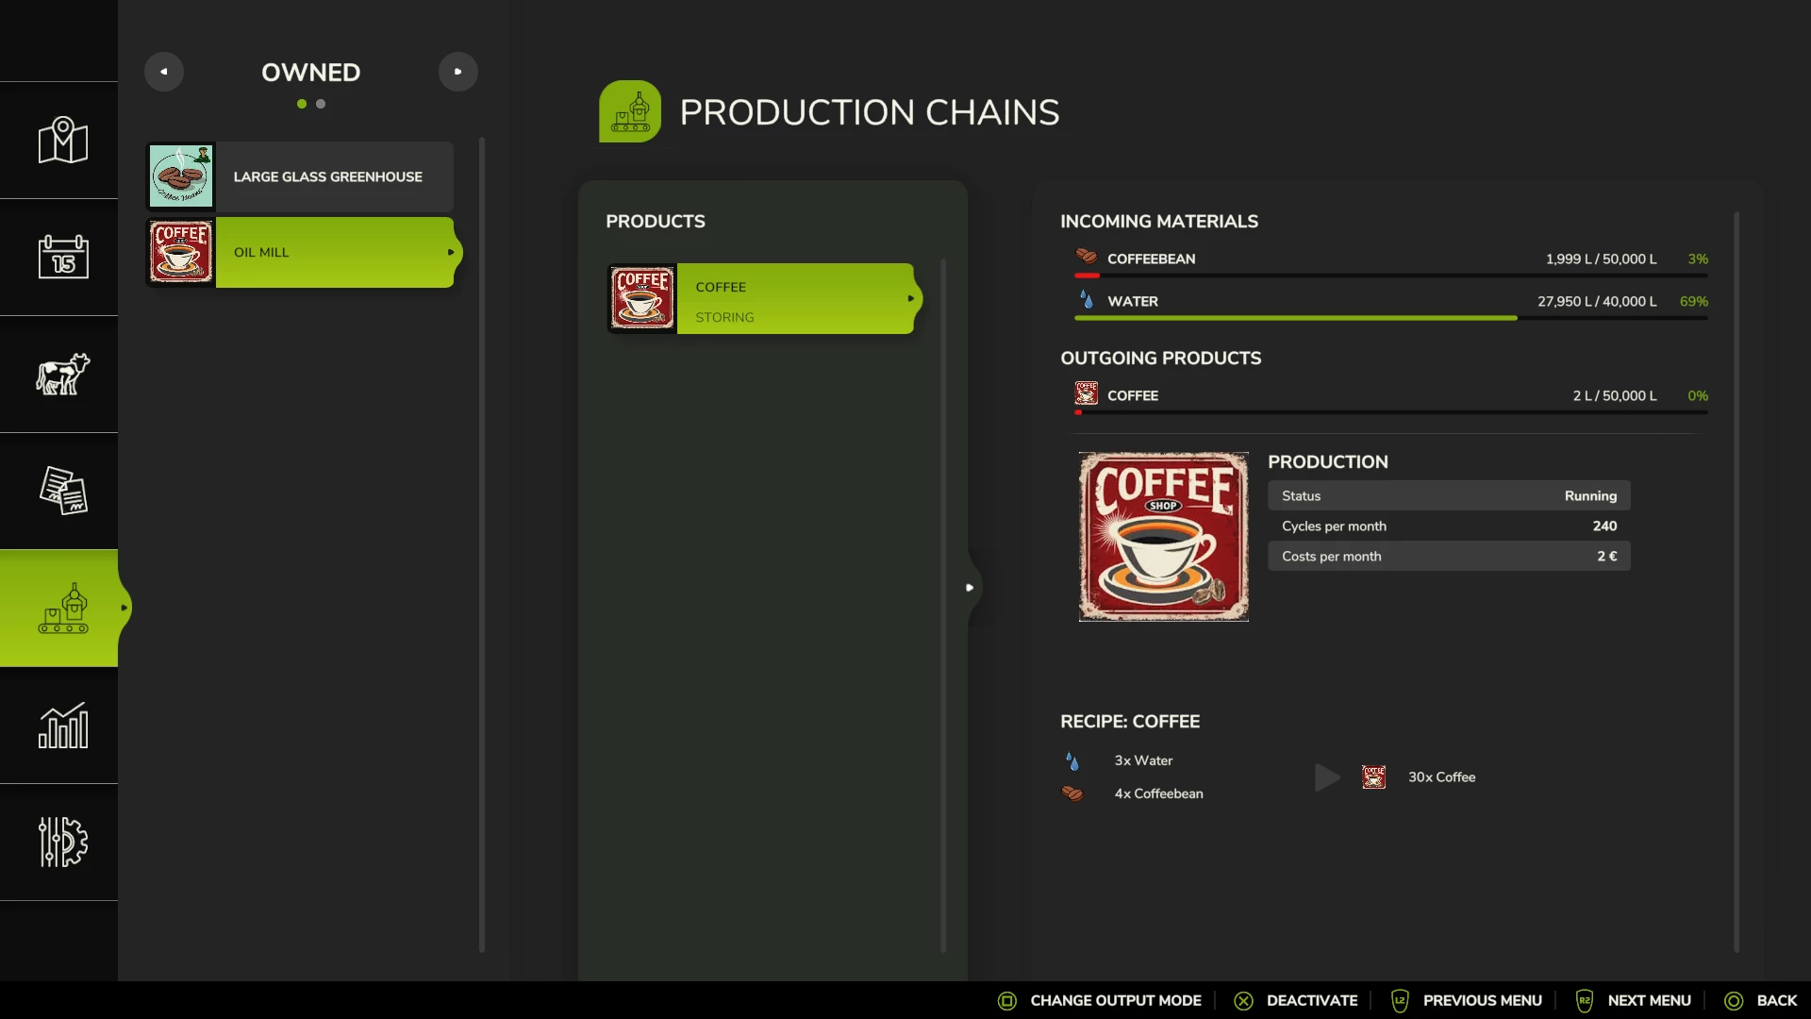Screen dimensions: 1811x1019
Task: Go to previous category with left arrow
Action: click(164, 72)
